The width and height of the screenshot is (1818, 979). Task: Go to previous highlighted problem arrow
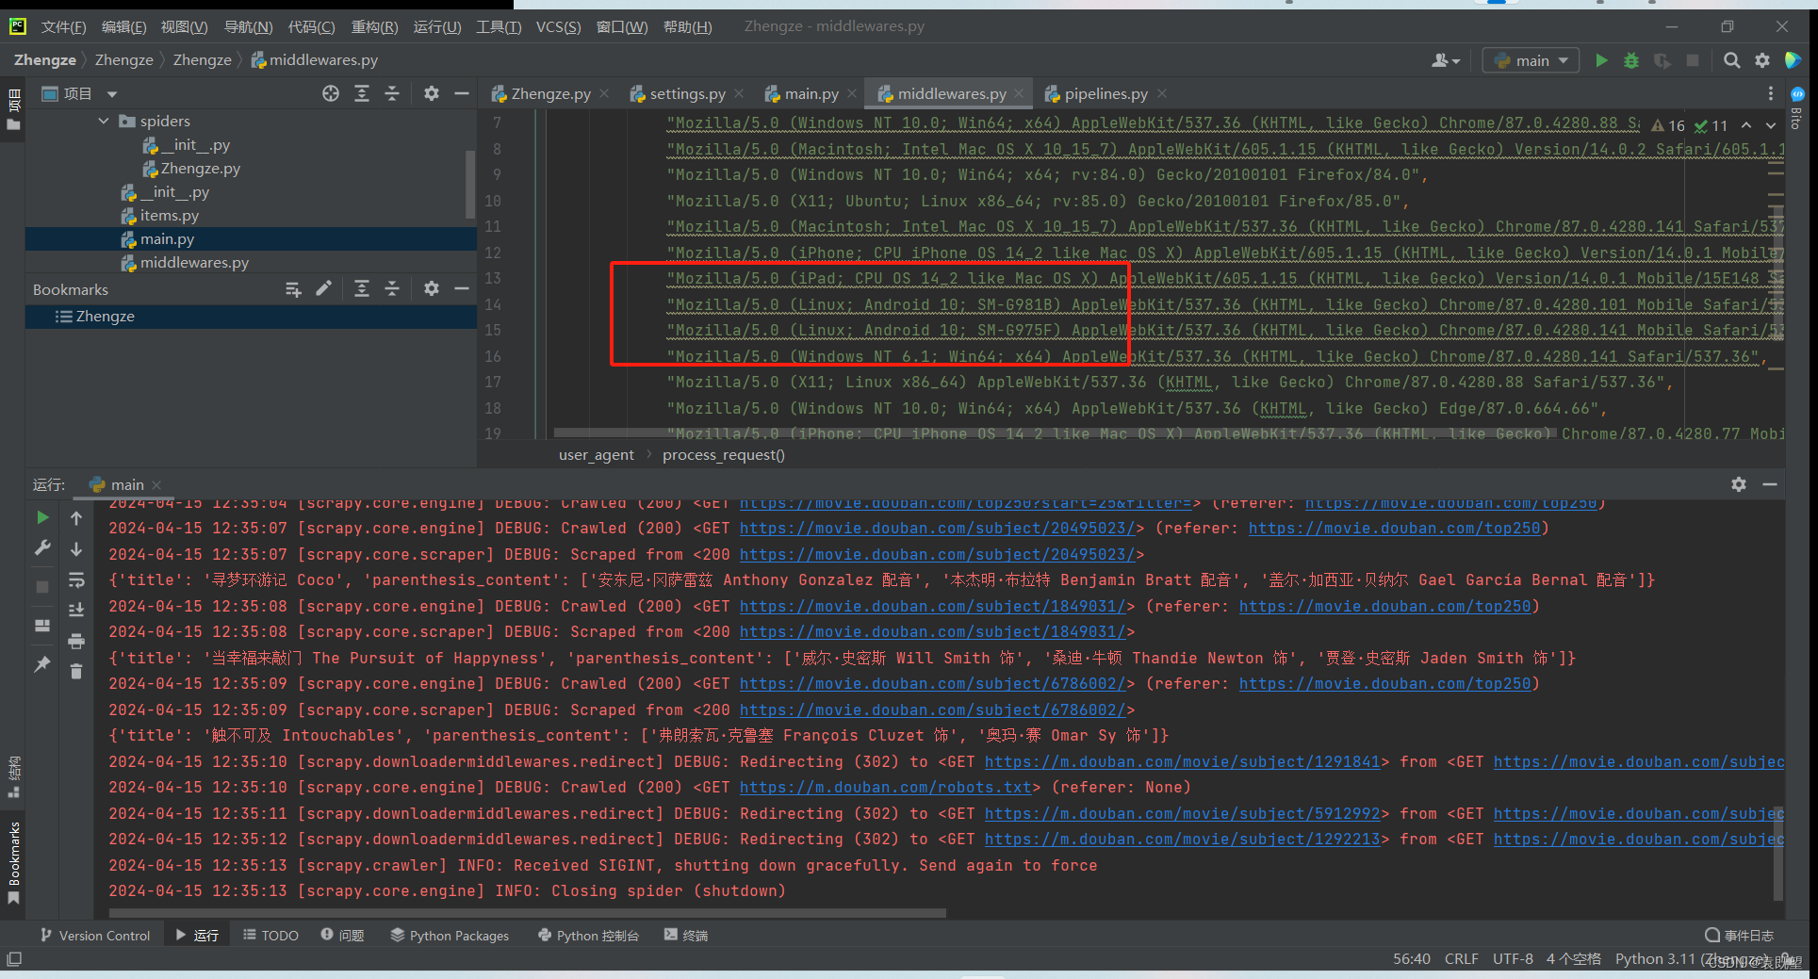pos(1746,124)
